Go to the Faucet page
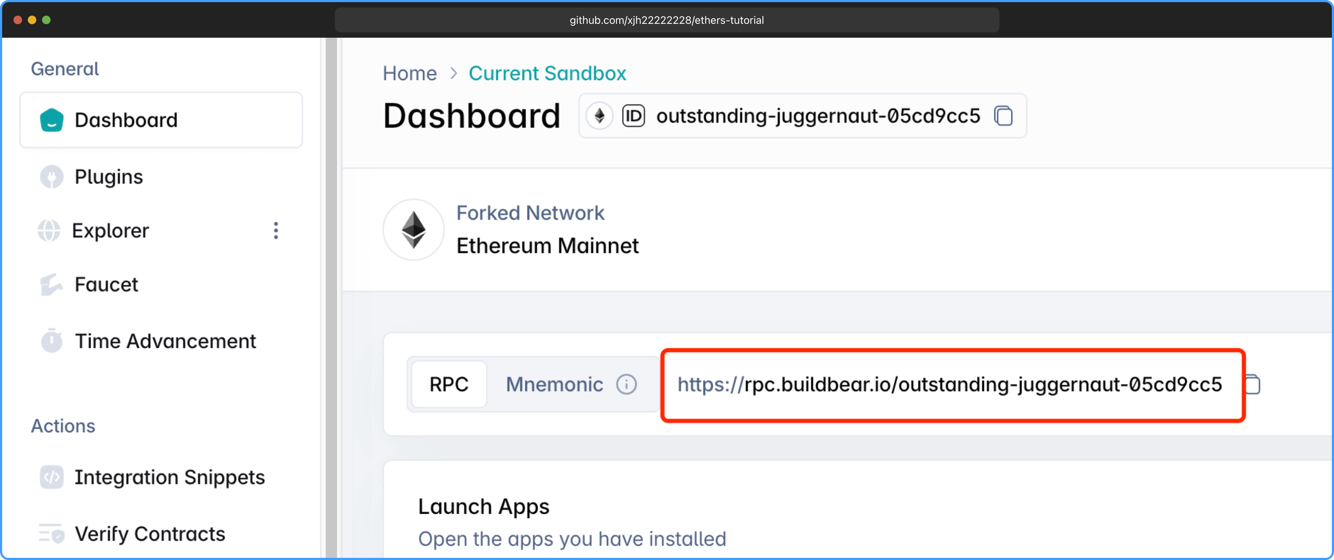 click(107, 285)
